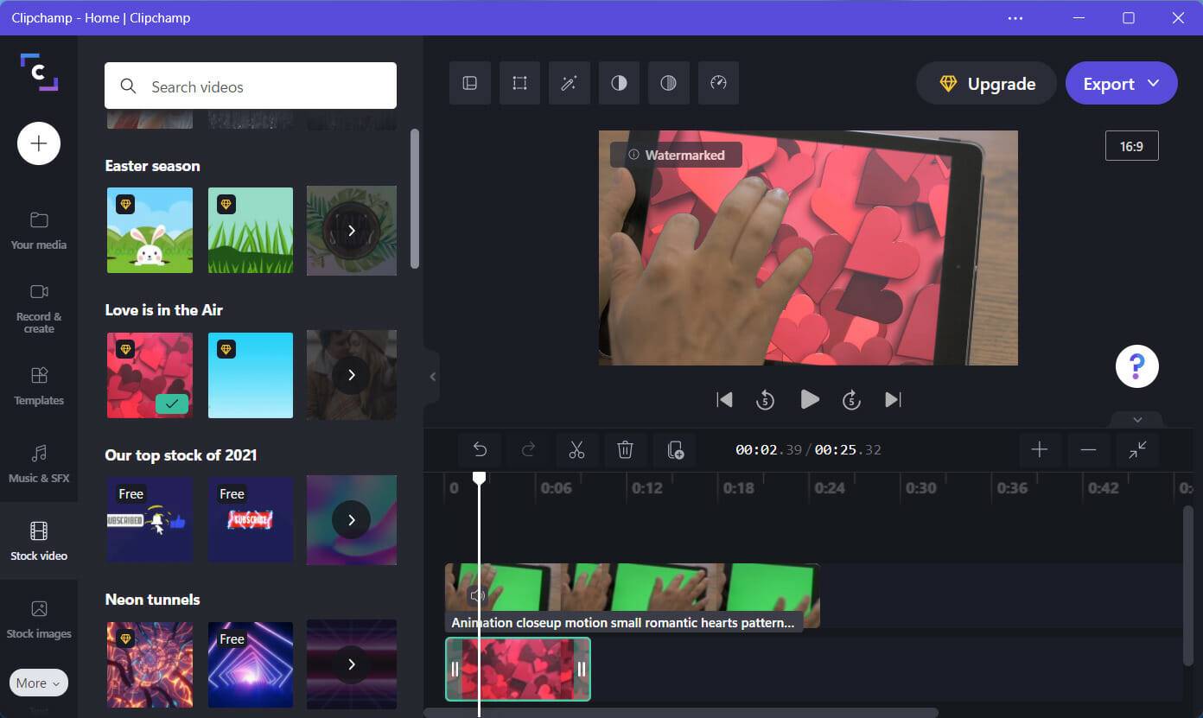
Task: Open the Effects magic wand tool
Action: point(569,83)
